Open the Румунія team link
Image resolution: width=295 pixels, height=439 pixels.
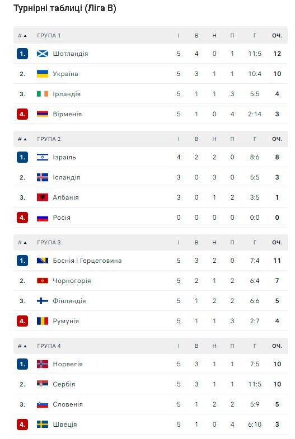coord(65,321)
